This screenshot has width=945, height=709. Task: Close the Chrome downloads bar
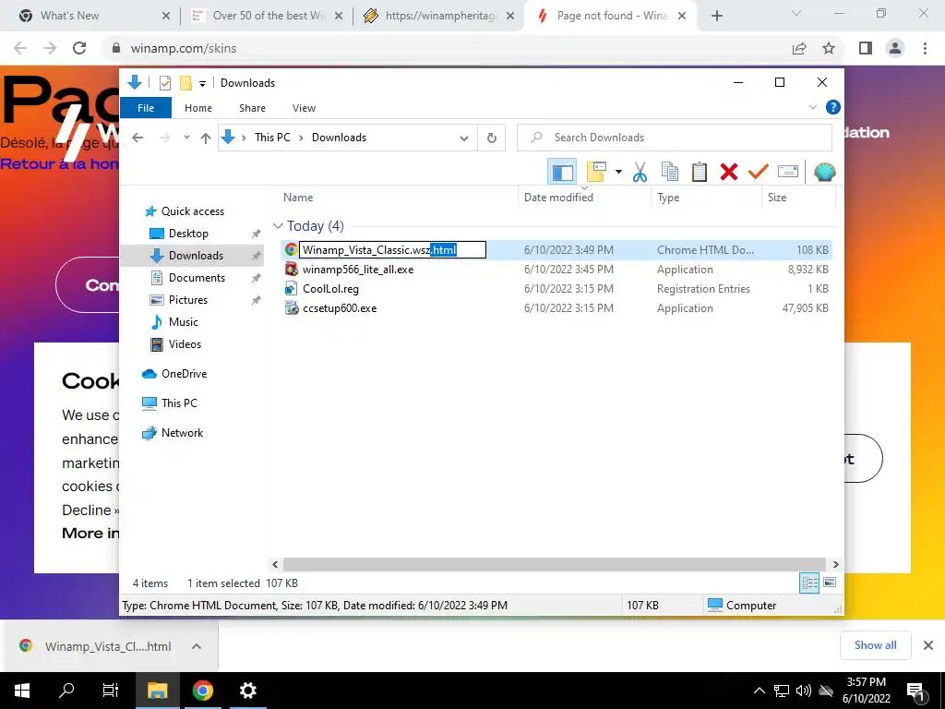(928, 645)
